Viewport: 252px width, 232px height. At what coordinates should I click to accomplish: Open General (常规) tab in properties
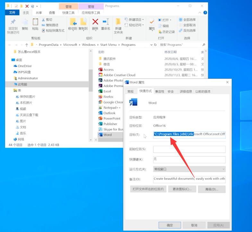pyautogui.click(x=131, y=92)
